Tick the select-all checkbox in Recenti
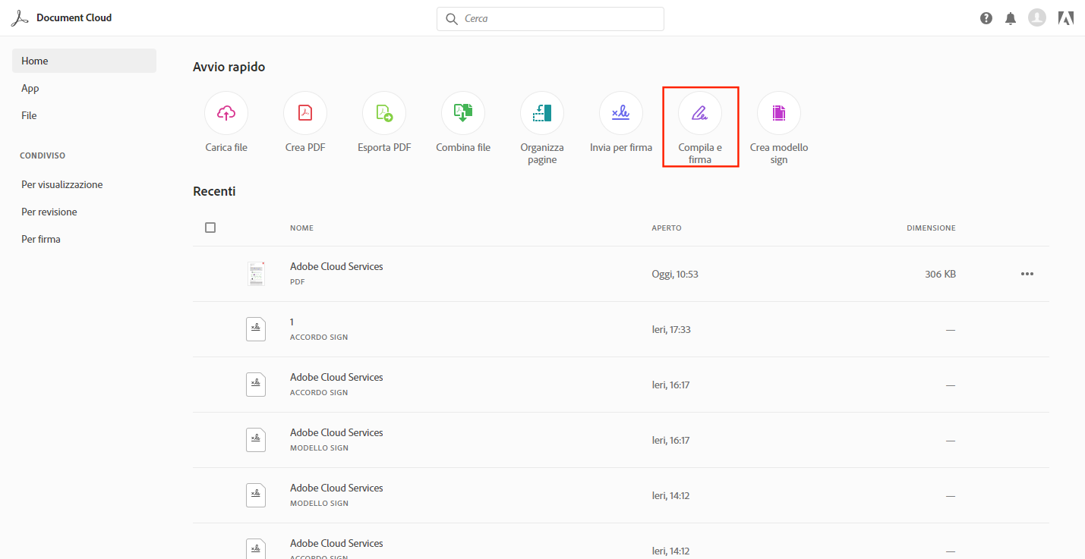 pos(210,228)
